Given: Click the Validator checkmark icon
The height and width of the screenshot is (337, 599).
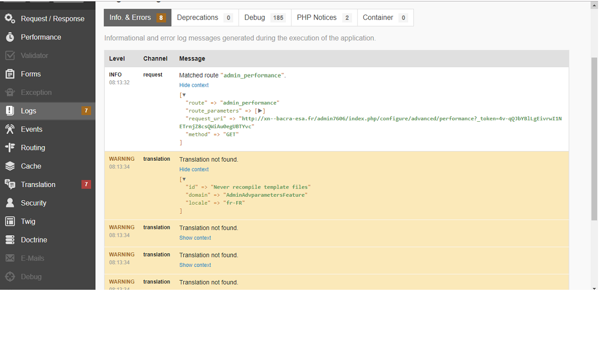Looking at the screenshot, I should (x=10, y=56).
